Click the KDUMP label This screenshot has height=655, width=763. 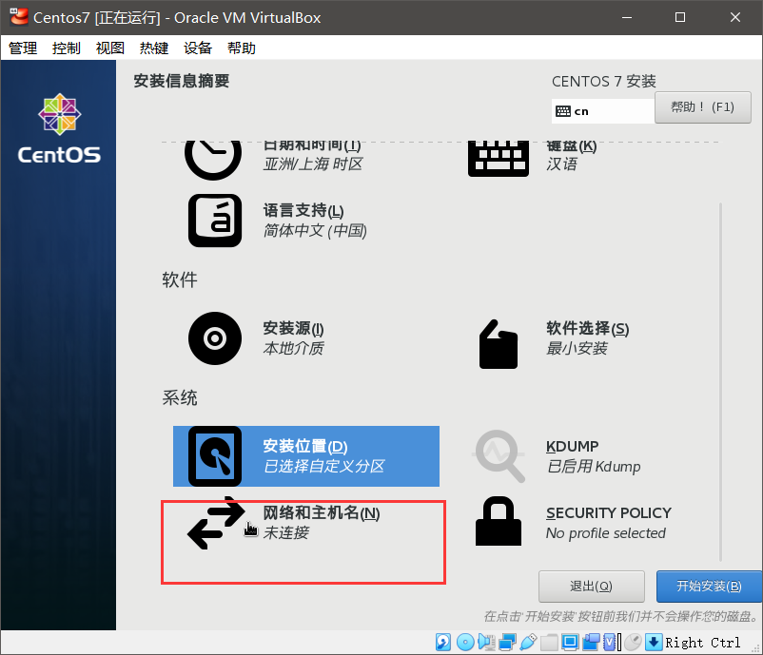573,446
